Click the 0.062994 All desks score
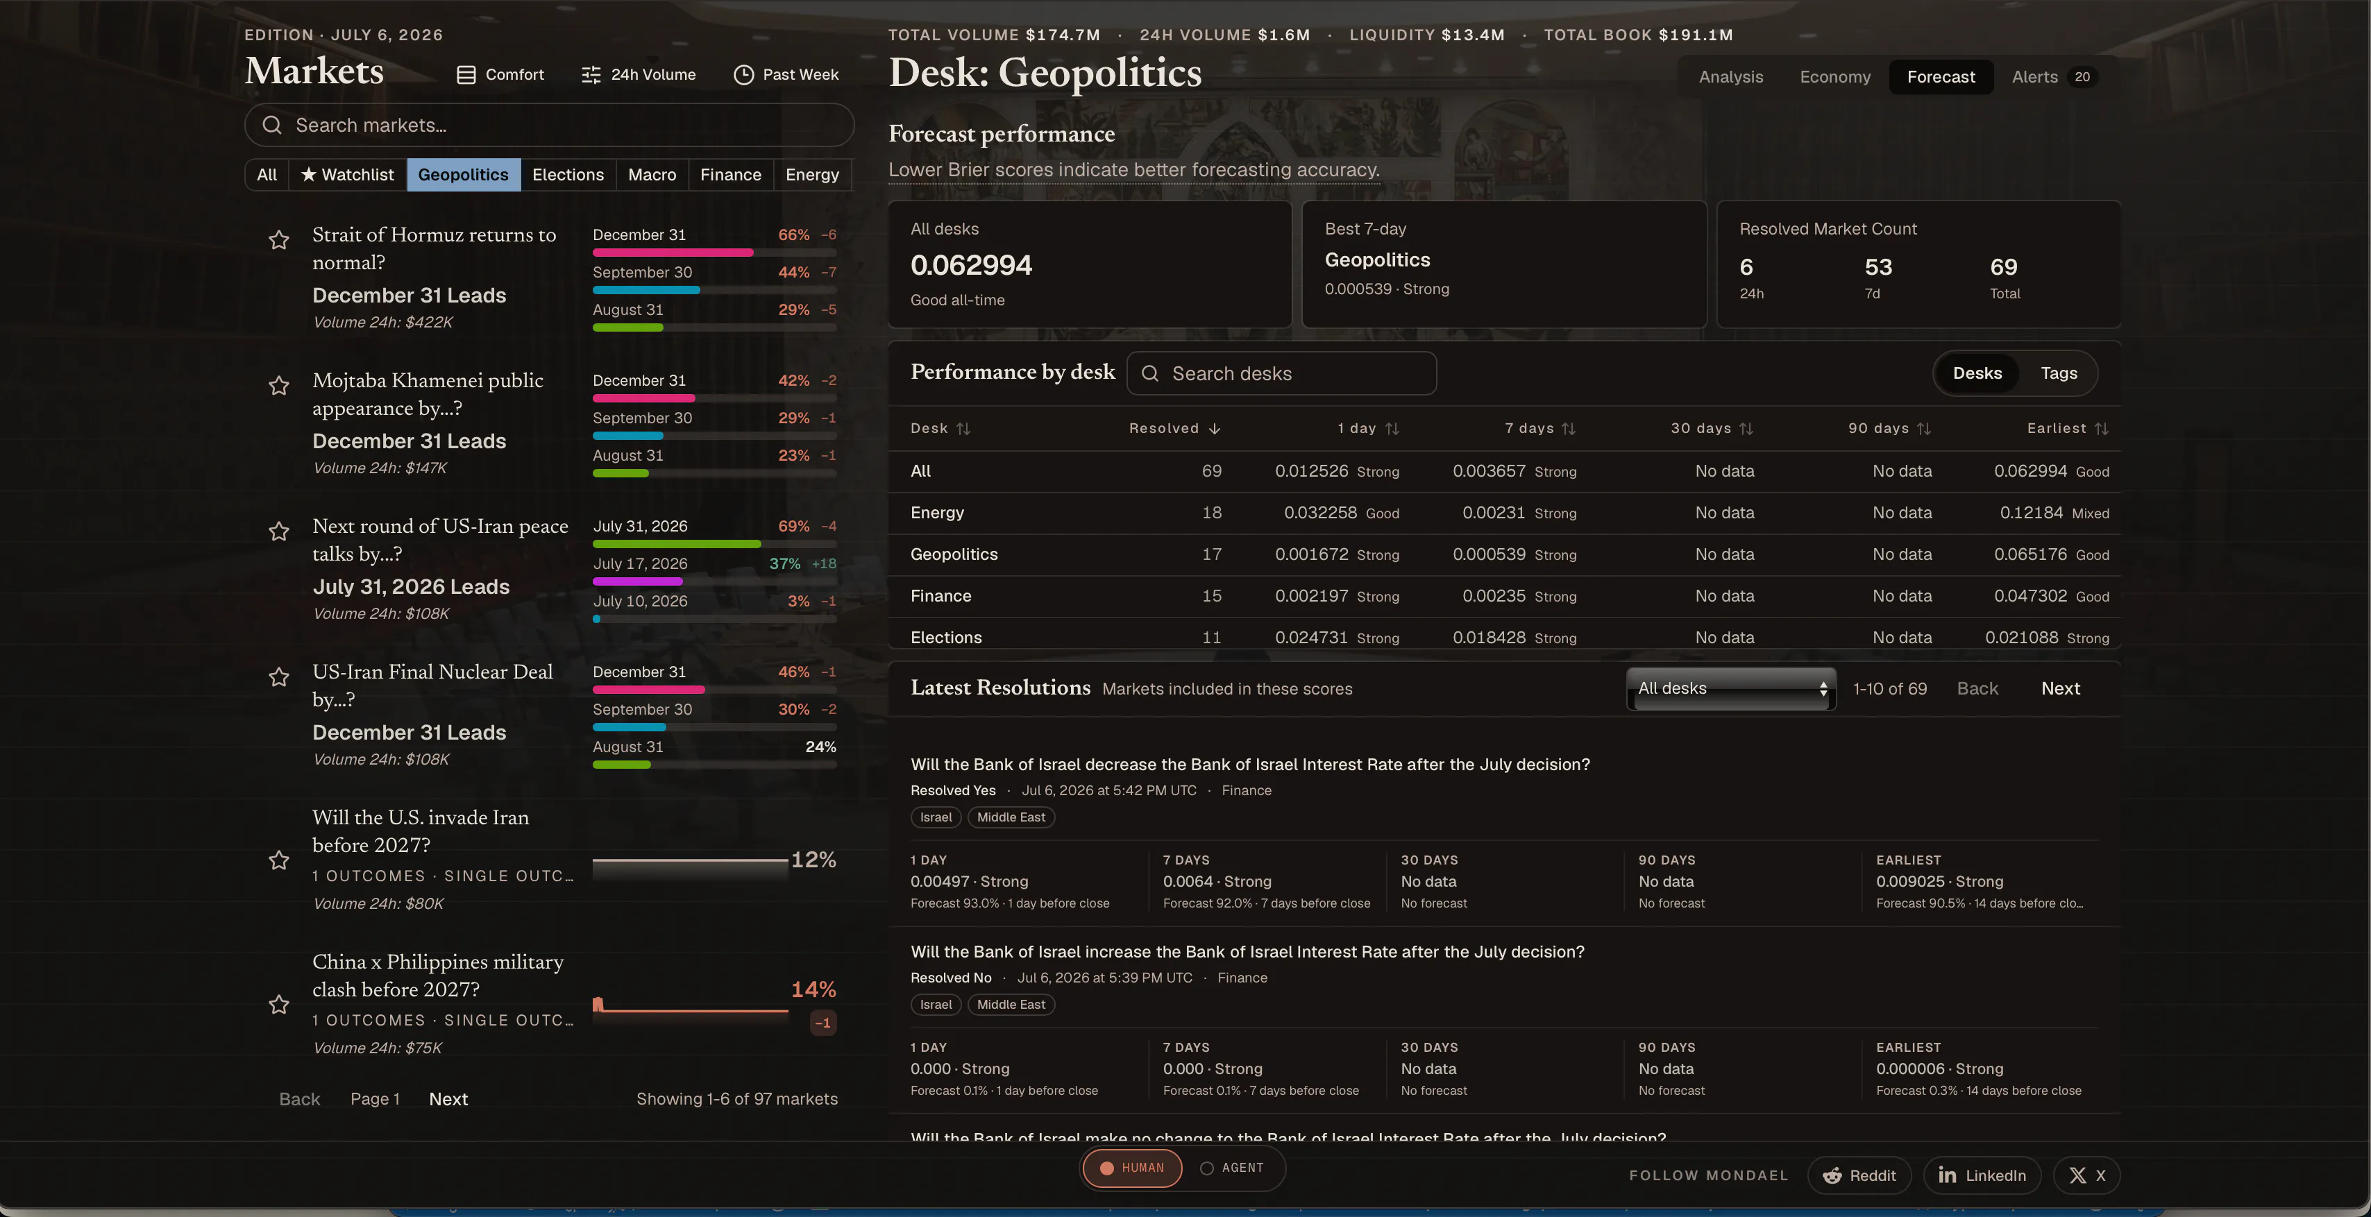2371x1217 pixels. [x=971, y=265]
